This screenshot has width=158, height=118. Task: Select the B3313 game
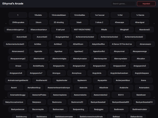coord(121,95)
